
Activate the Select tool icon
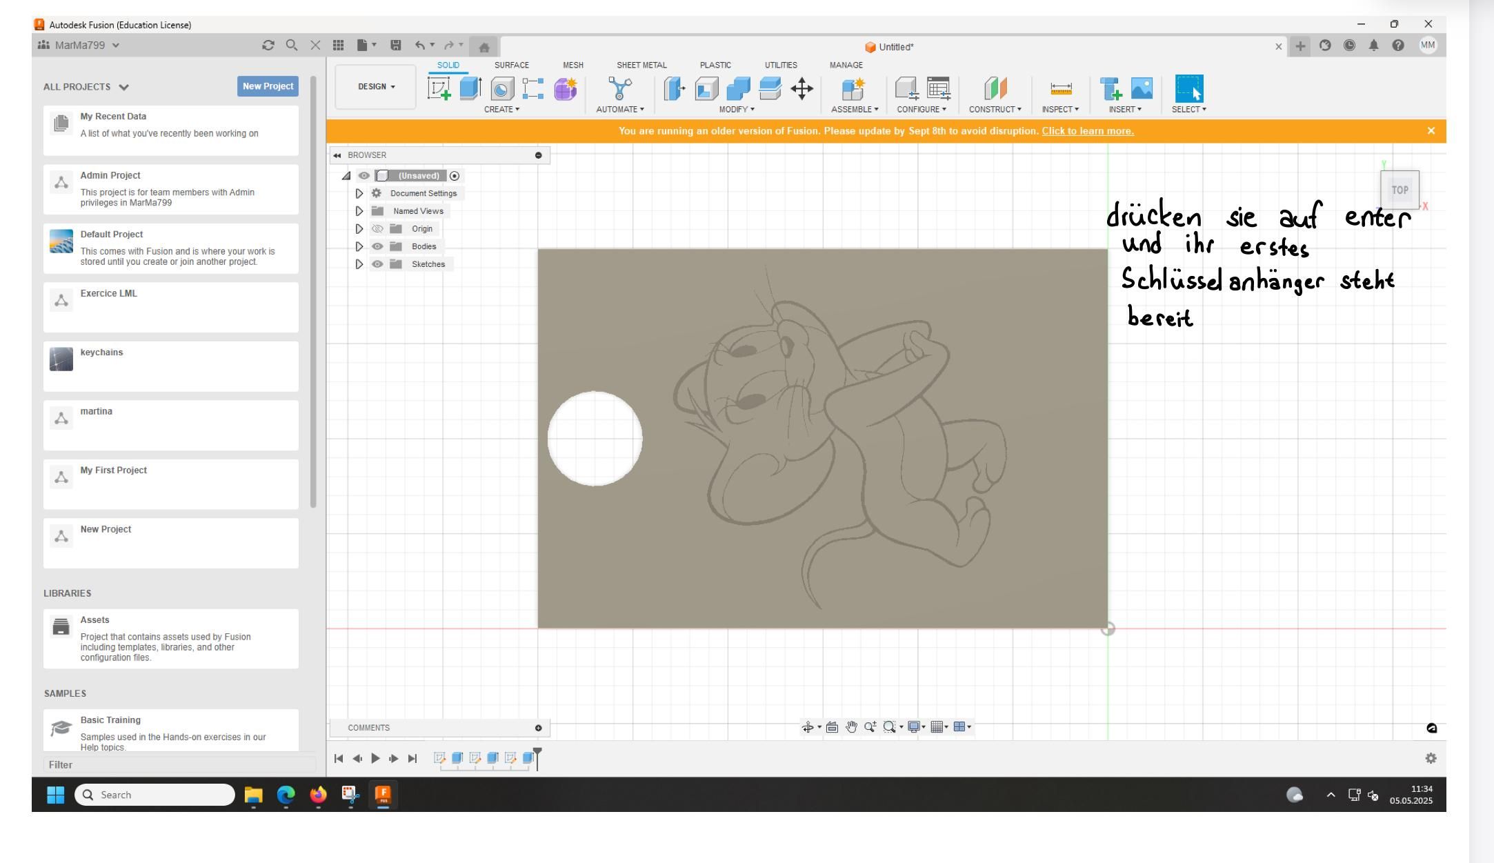(x=1188, y=89)
